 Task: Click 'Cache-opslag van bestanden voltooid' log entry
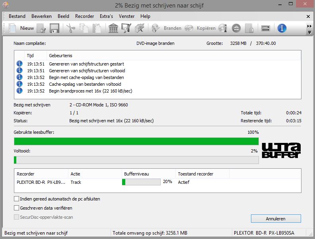pos(85,84)
